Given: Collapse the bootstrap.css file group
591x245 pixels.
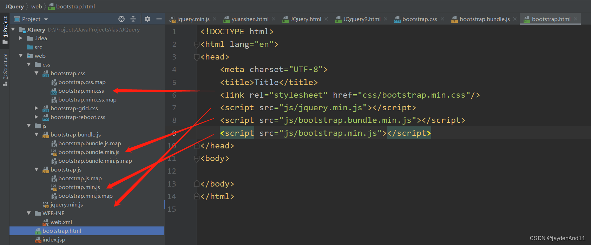Looking at the screenshot, I should coord(37,73).
